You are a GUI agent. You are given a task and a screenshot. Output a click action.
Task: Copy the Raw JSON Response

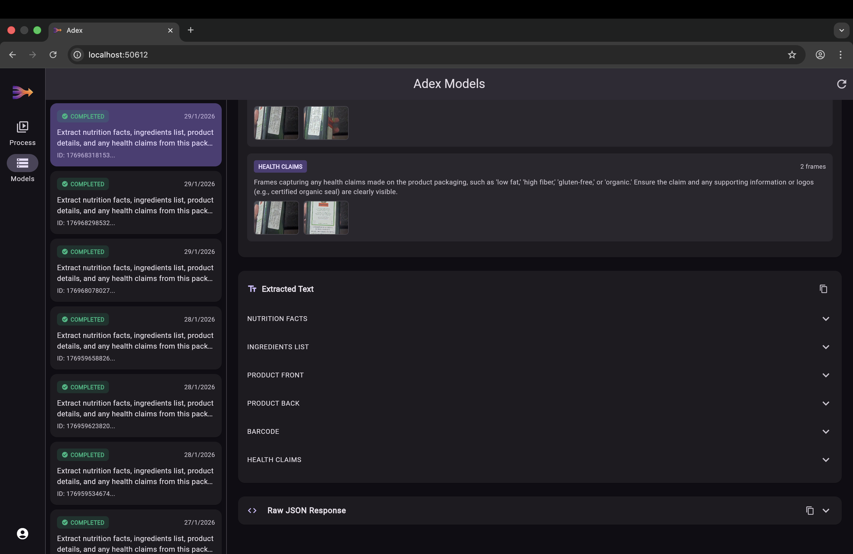click(x=810, y=510)
